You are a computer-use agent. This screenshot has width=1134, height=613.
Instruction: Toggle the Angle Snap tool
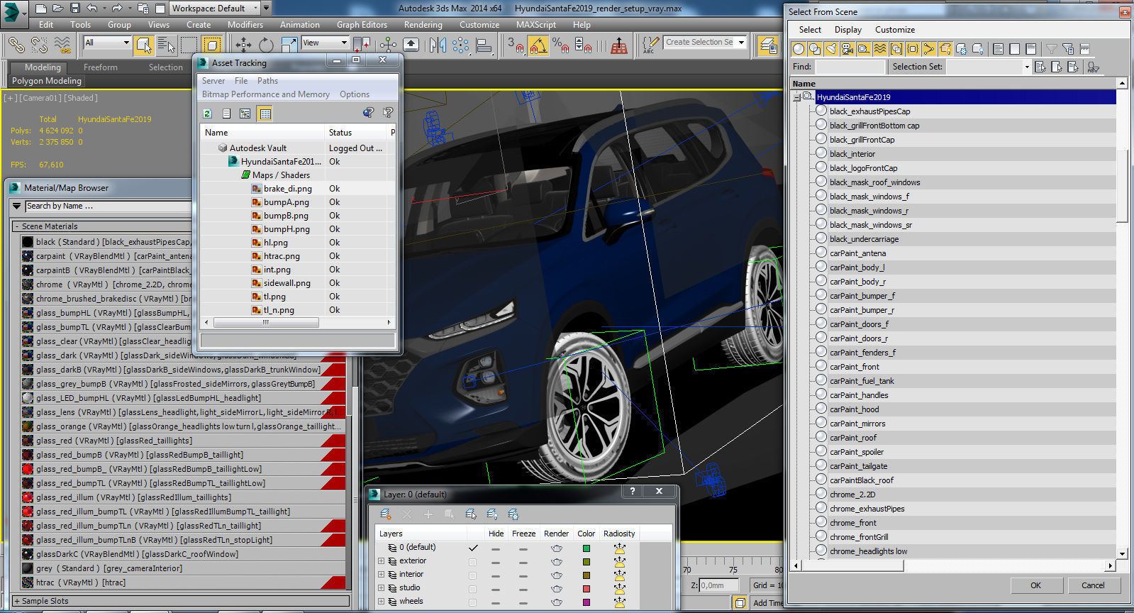click(x=538, y=45)
